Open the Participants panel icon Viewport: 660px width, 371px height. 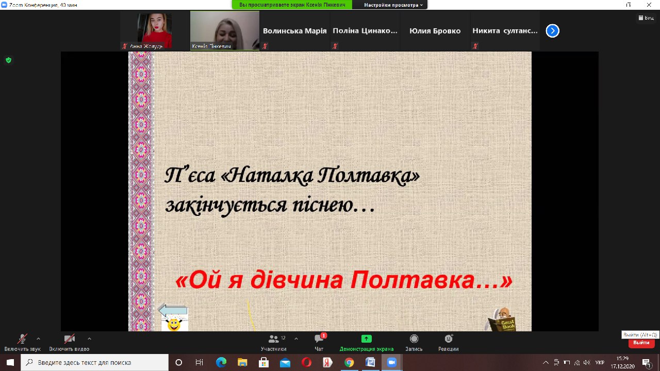273,339
